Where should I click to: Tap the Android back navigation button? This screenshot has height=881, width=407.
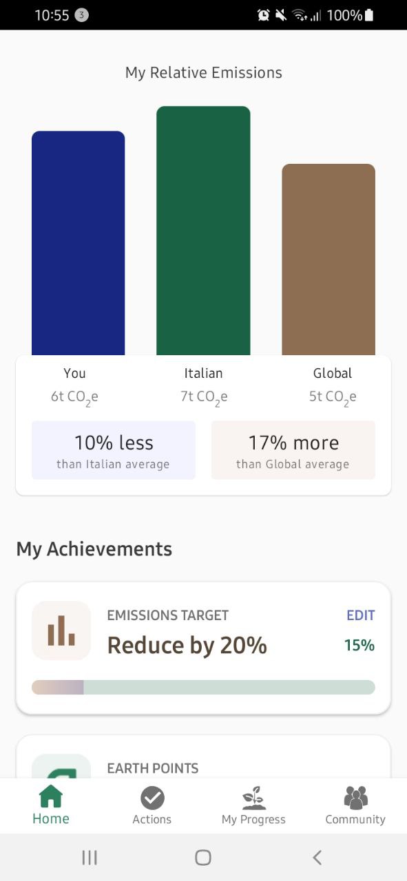317,857
